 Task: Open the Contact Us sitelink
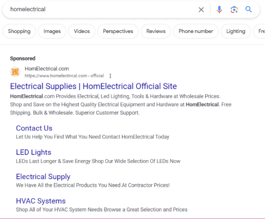click(34, 128)
